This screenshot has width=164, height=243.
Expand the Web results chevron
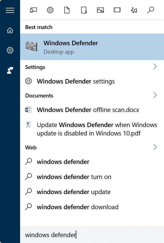click(155, 147)
